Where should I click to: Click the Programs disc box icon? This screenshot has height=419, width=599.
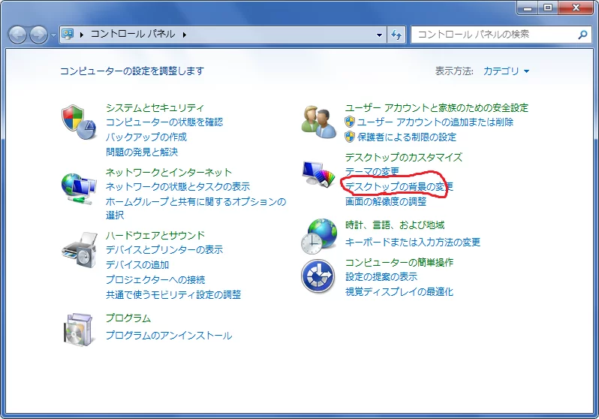pyautogui.click(x=79, y=329)
